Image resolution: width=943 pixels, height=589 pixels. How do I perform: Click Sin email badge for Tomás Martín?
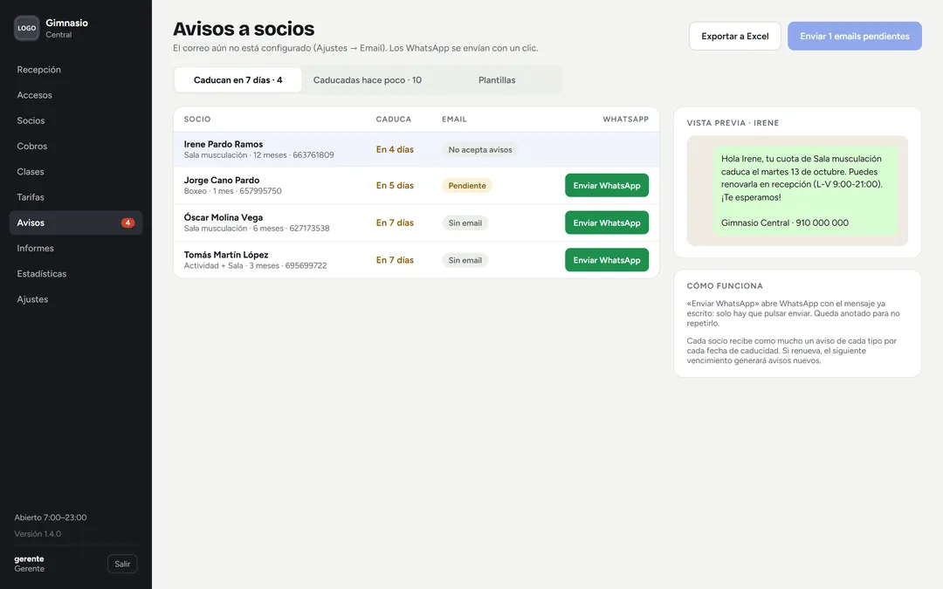point(465,260)
